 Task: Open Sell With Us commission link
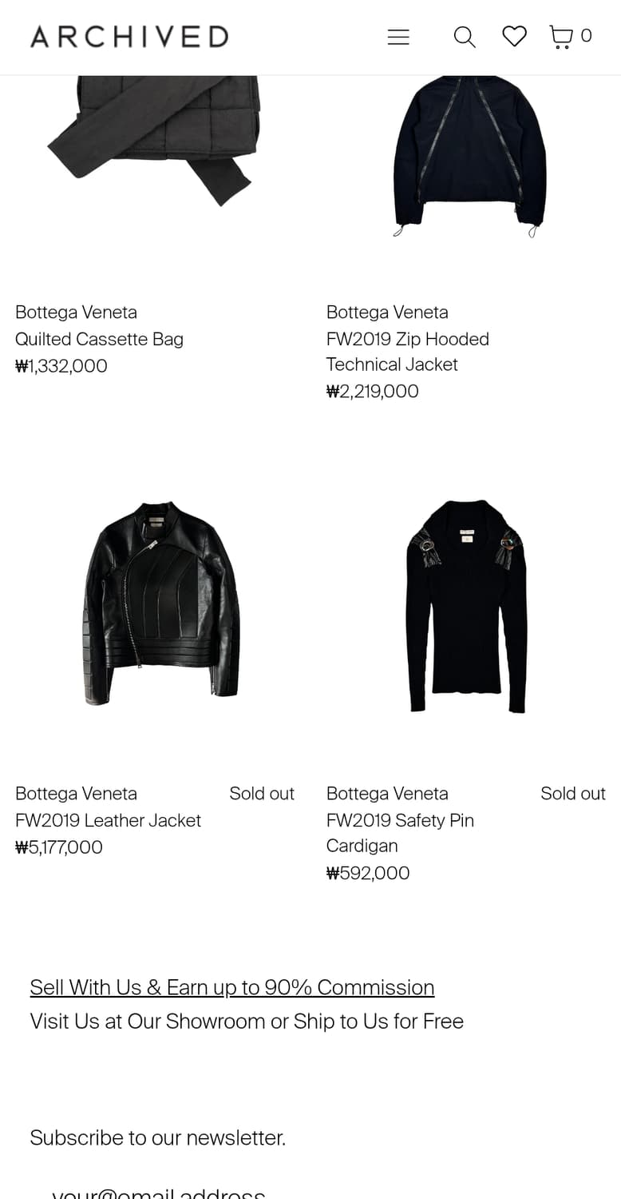(232, 987)
